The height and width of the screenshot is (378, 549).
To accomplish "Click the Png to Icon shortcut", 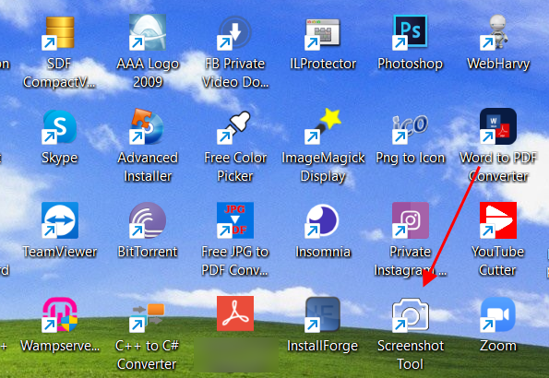I will 410,129.
